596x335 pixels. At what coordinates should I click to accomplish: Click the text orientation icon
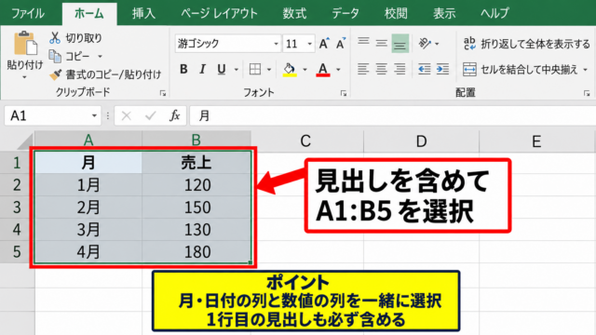click(x=425, y=44)
